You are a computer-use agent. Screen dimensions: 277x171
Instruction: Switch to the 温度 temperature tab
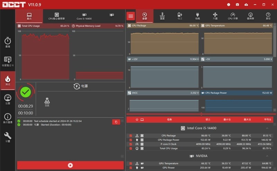coord(162,16)
